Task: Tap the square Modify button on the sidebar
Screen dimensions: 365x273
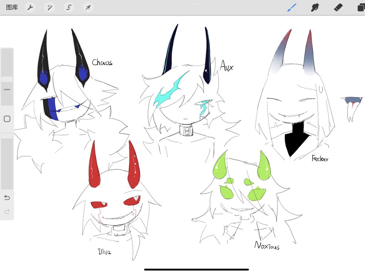Action: pyautogui.click(x=7, y=119)
